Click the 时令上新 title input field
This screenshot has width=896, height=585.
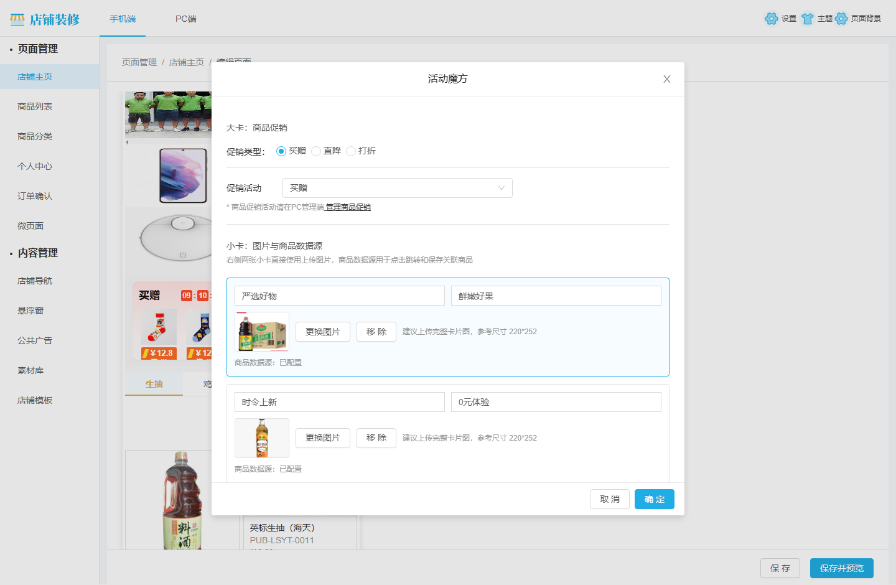(340, 402)
